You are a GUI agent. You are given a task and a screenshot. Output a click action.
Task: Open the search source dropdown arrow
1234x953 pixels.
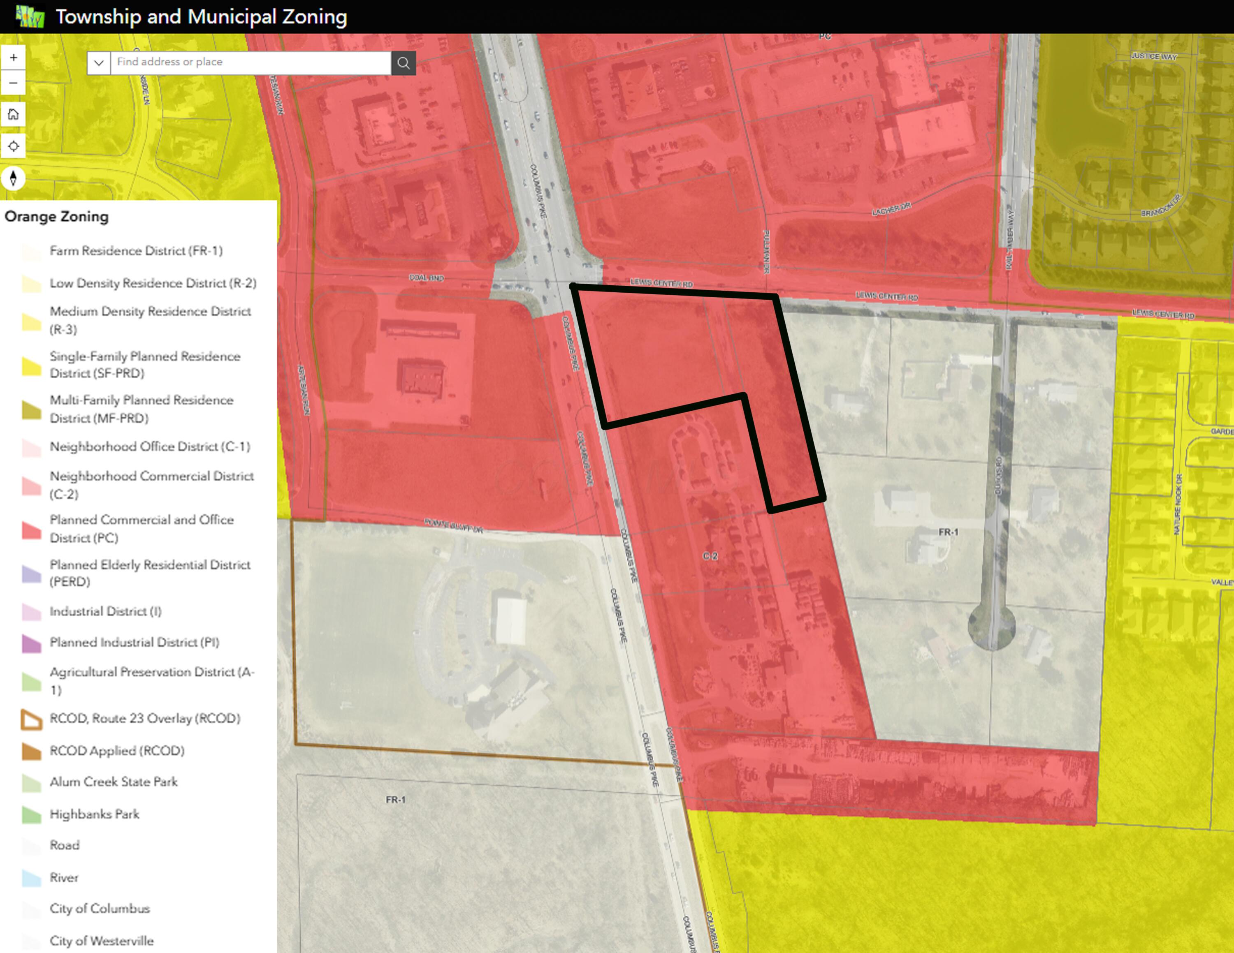[x=99, y=62]
